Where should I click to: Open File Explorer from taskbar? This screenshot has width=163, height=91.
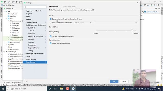click(x=61, y=89)
